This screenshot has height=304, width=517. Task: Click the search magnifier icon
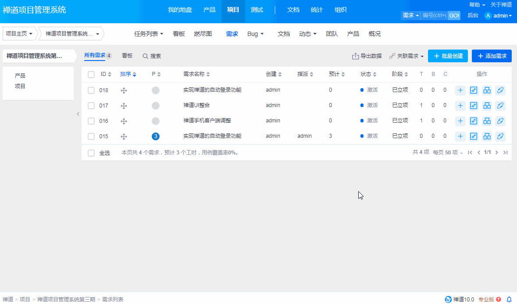coord(145,56)
